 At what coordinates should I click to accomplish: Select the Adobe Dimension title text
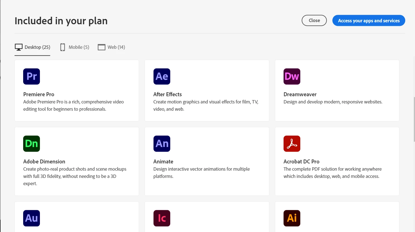click(x=44, y=161)
